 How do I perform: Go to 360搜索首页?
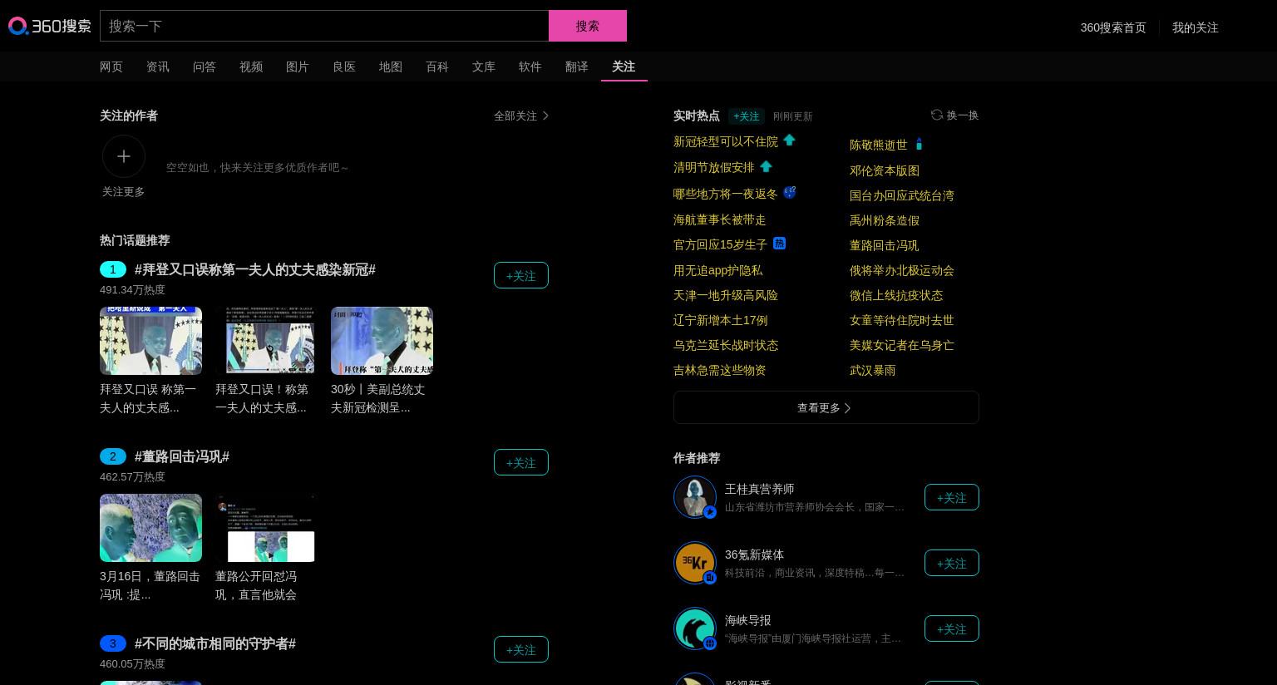click(1113, 27)
